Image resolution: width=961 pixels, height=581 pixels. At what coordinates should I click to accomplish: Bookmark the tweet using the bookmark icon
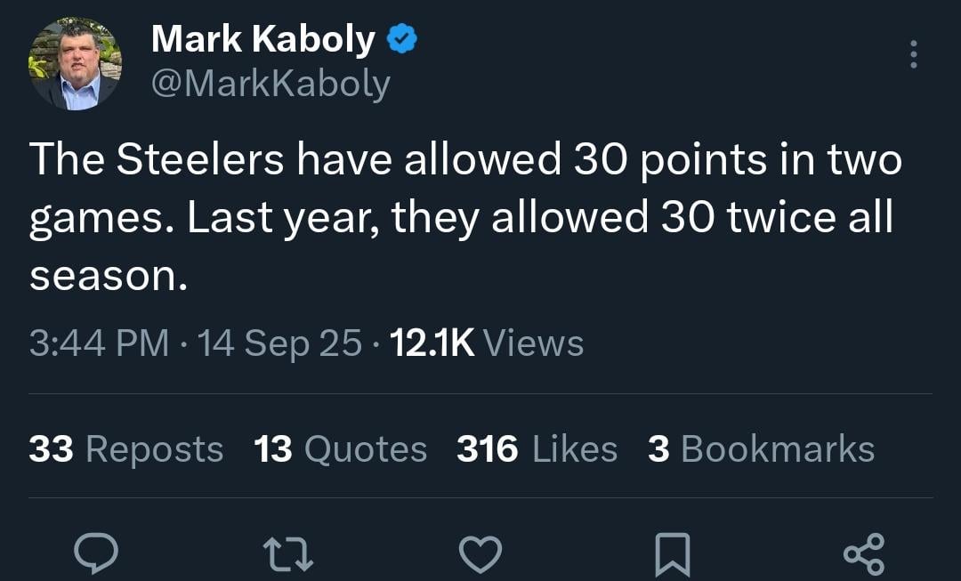point(674,553)
